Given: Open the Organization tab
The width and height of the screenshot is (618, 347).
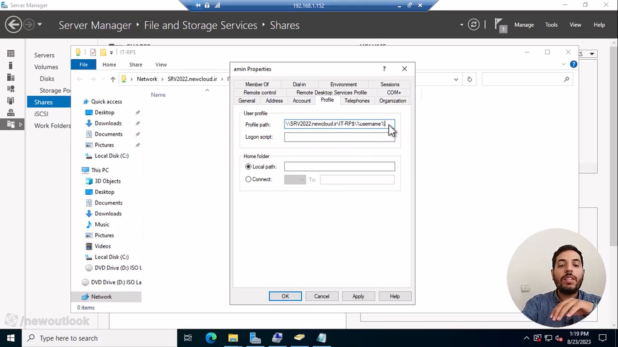Looking at the screenshot, I should pyautogui.click(x=393, y=101).
